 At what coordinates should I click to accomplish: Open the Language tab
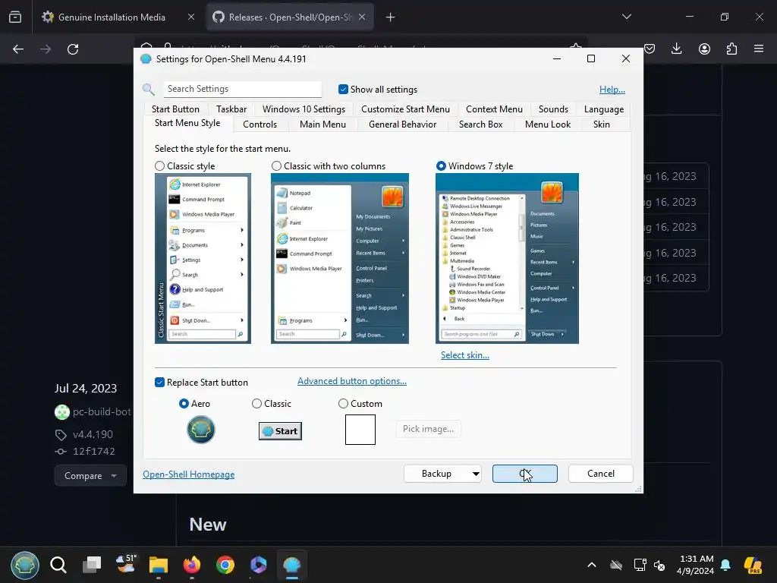coord(603,109)
